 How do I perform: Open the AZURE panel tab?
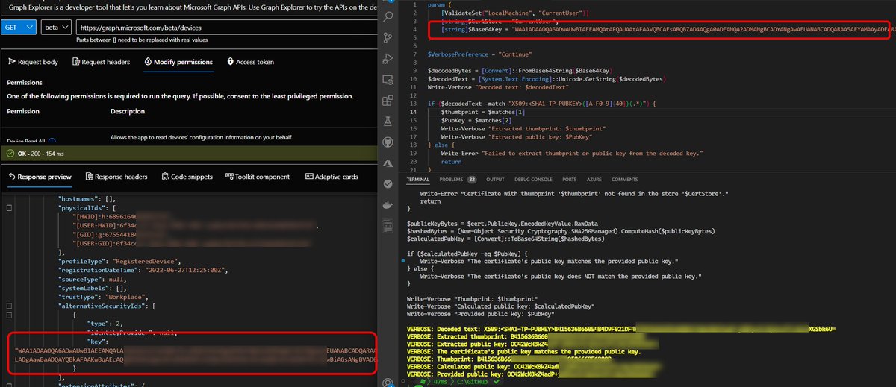click(x=594, y=180)
